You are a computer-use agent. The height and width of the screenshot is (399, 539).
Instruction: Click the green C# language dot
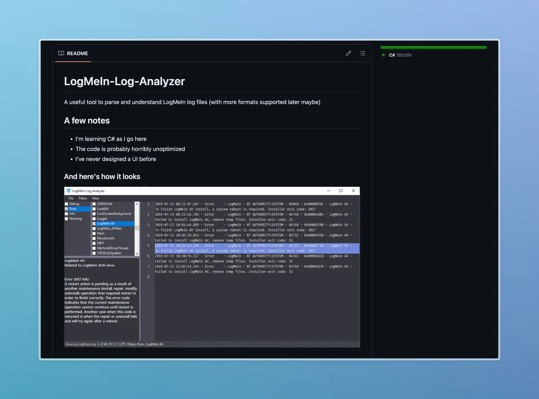point(383,55)
